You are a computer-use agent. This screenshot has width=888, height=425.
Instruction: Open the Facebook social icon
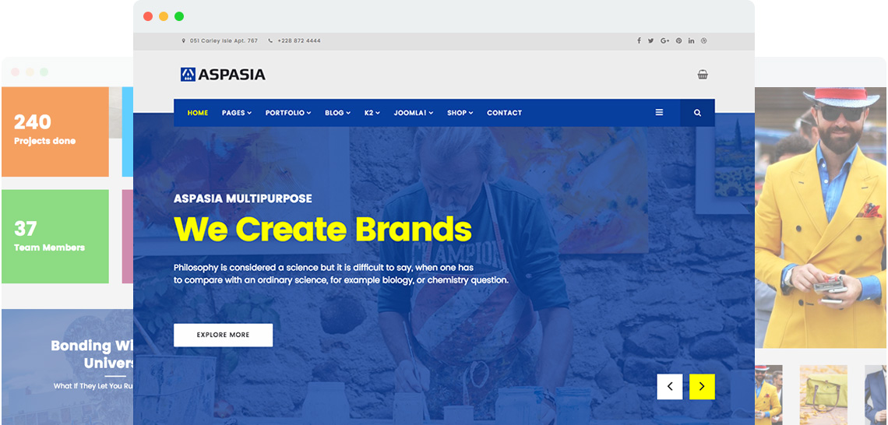point(639,40)
